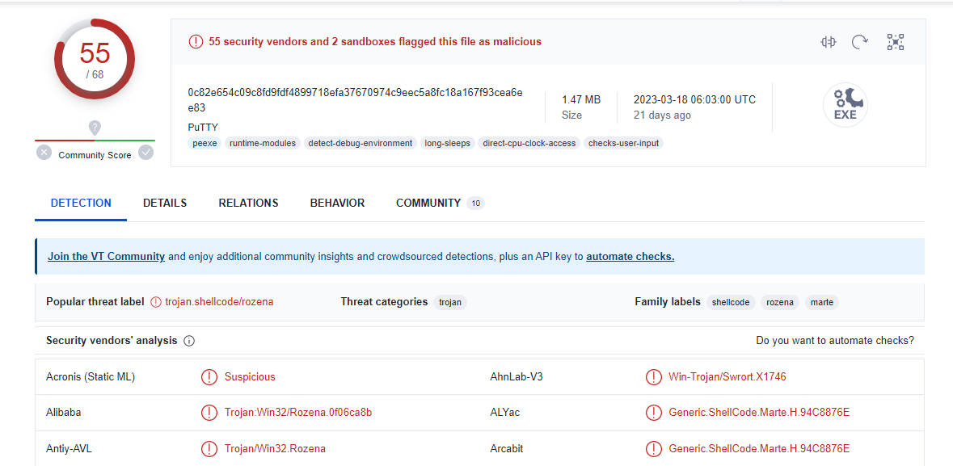Click the alert icon beside Trojan:Win32/Rozena.0f06ca8b
953x466 pixels.
[x=209, y=414]
